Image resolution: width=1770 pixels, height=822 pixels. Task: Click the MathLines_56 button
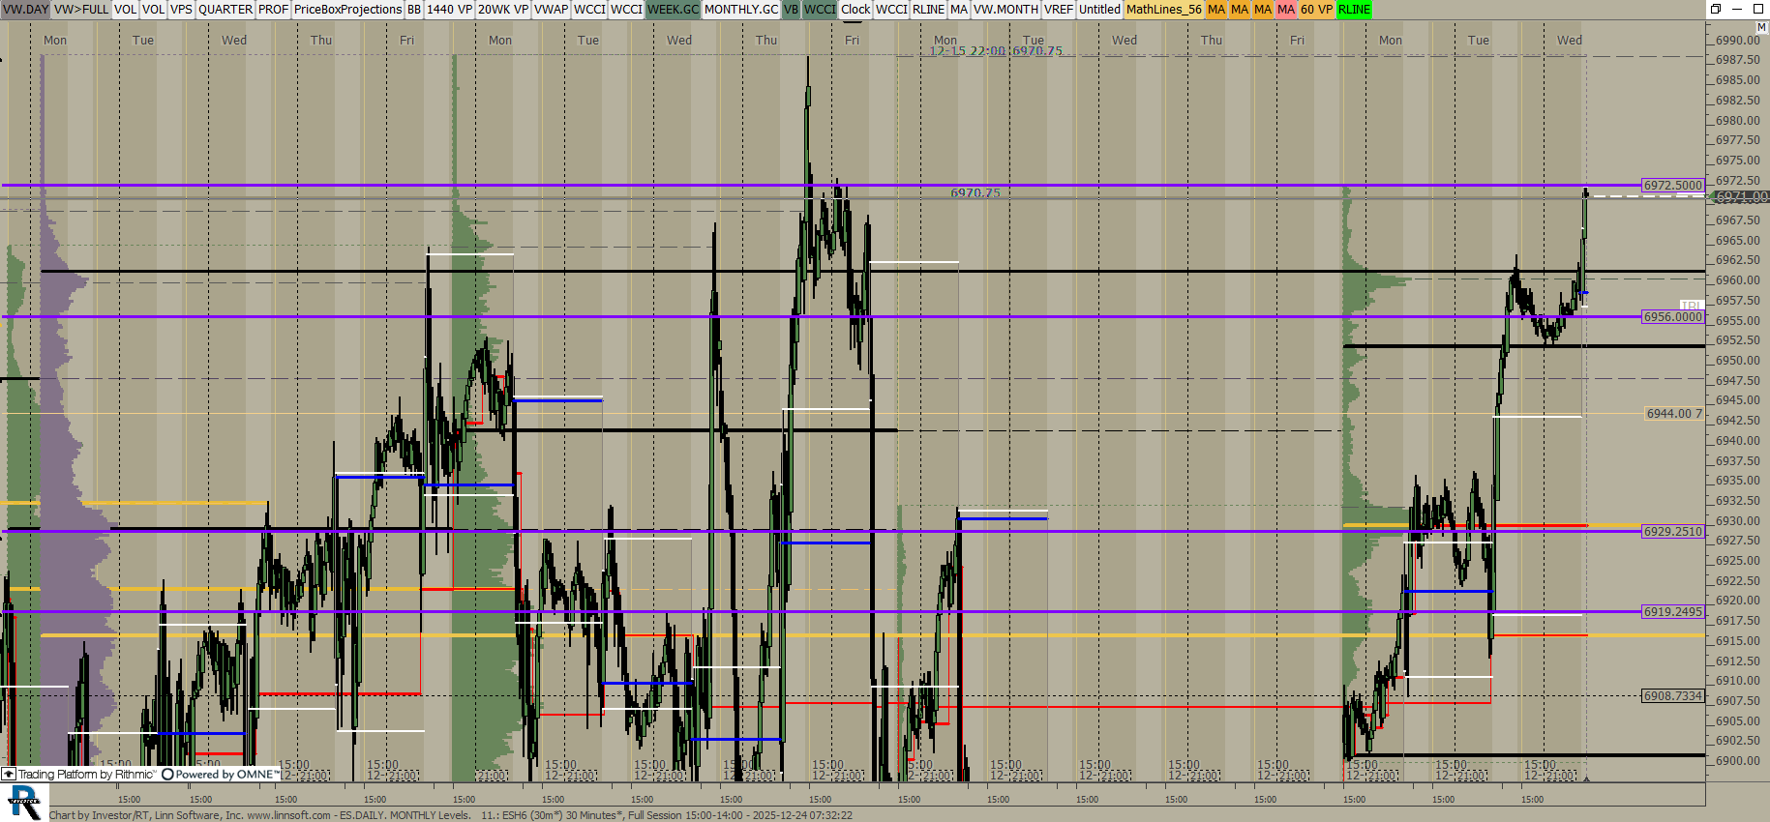pyautogui.click(x=1163, y=9)
